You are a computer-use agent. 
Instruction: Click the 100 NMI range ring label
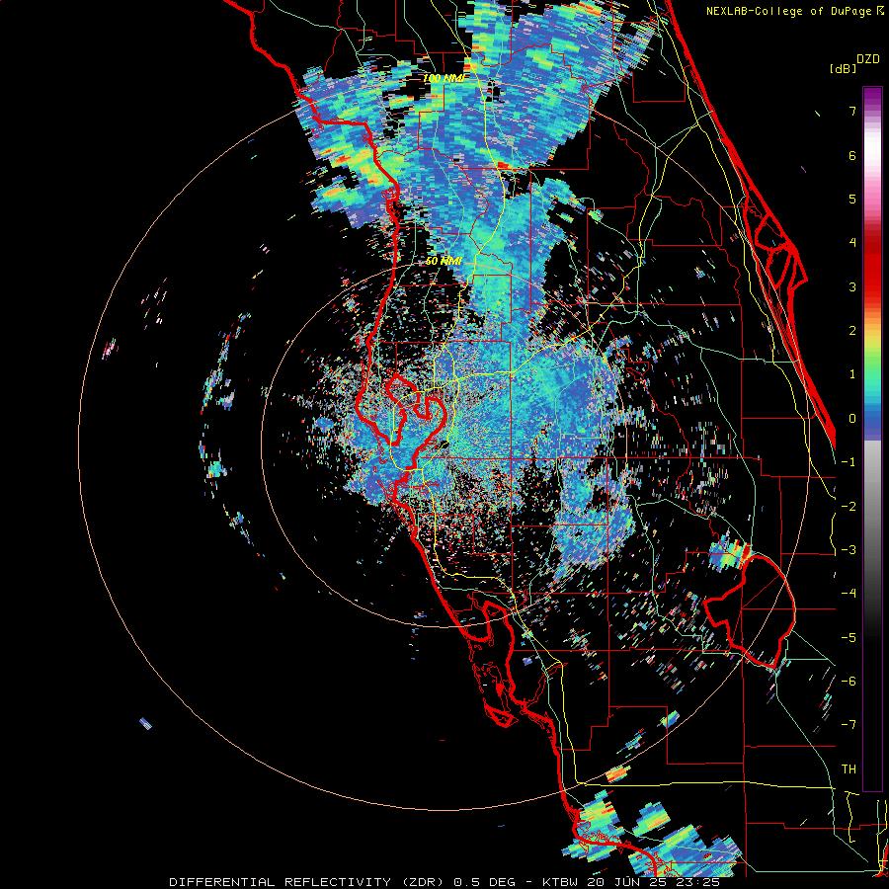(x=444, y=78)
